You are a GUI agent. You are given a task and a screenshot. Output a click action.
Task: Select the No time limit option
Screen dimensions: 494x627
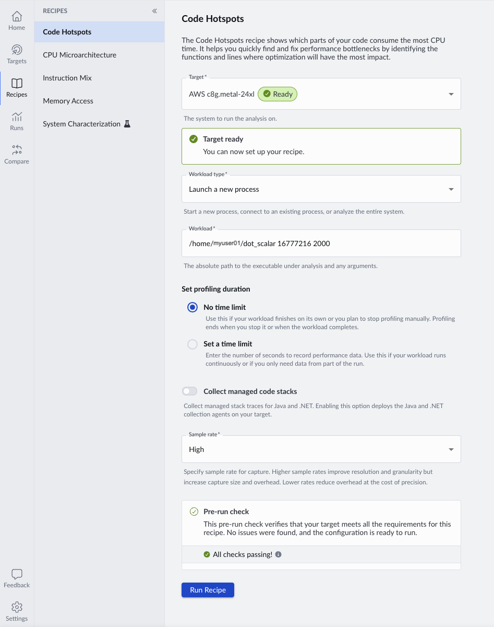(192, 307)
